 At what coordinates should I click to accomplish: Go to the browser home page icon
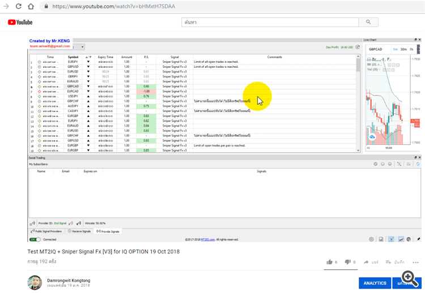coord(31,6)
